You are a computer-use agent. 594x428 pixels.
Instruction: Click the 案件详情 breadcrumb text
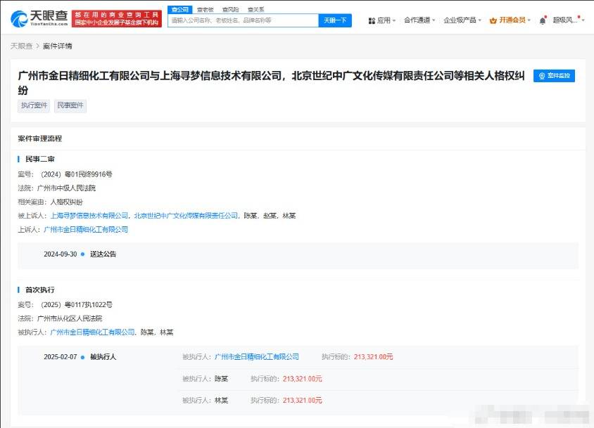[x=58, y=46]
